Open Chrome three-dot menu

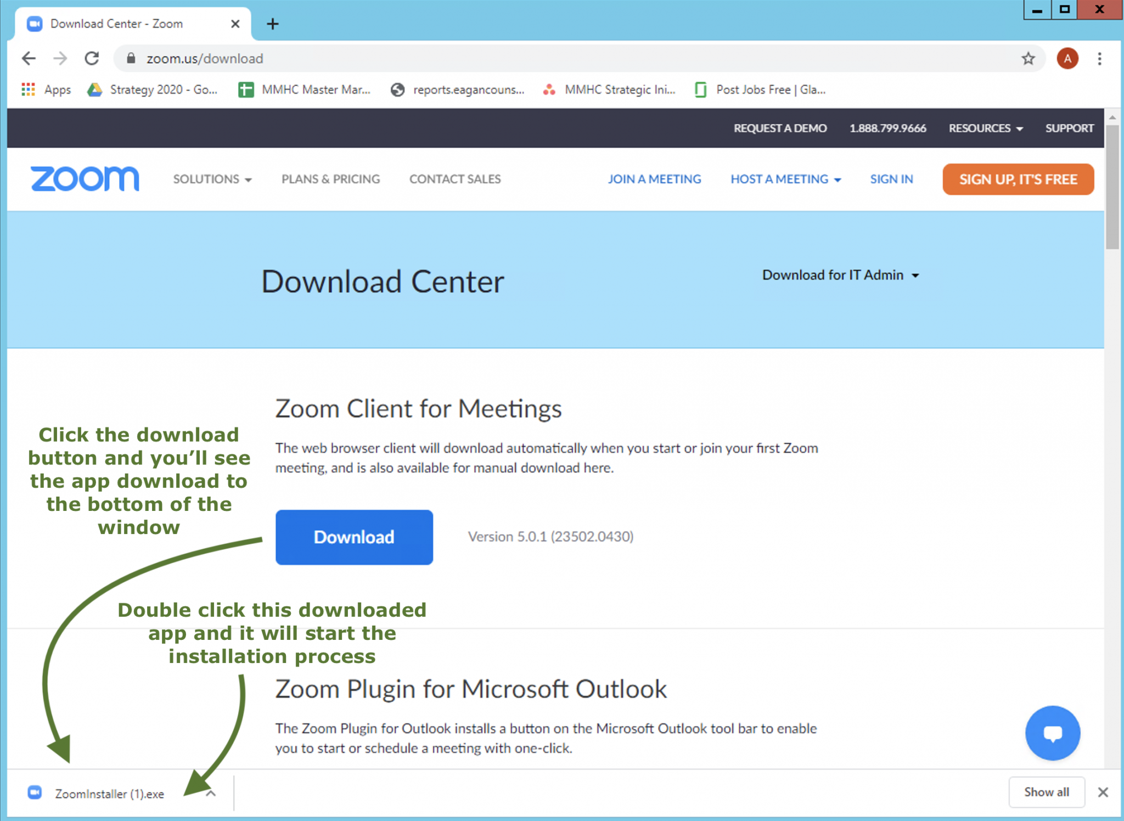pyautogui.click(x=1099, y=58)
